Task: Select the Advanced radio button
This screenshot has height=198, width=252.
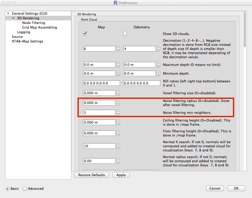Action: coord(25,189)
